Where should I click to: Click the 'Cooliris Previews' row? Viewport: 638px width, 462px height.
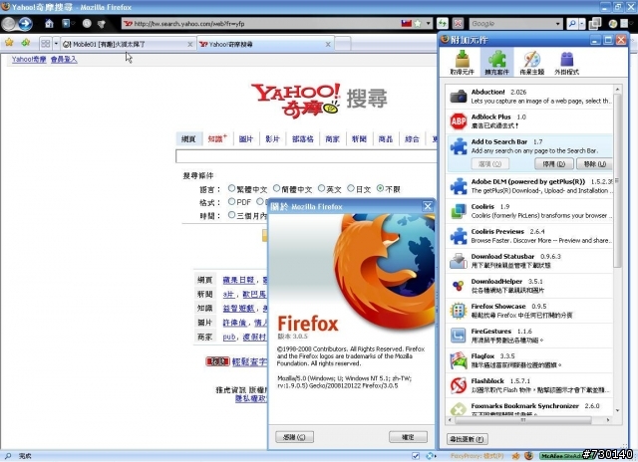529,236
